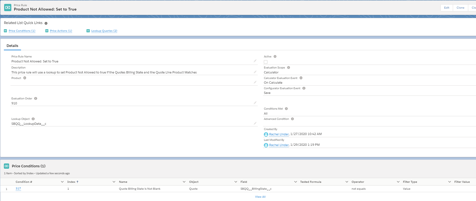Click the pencil icon to edit Lookup Object

(x=255, y=123)
